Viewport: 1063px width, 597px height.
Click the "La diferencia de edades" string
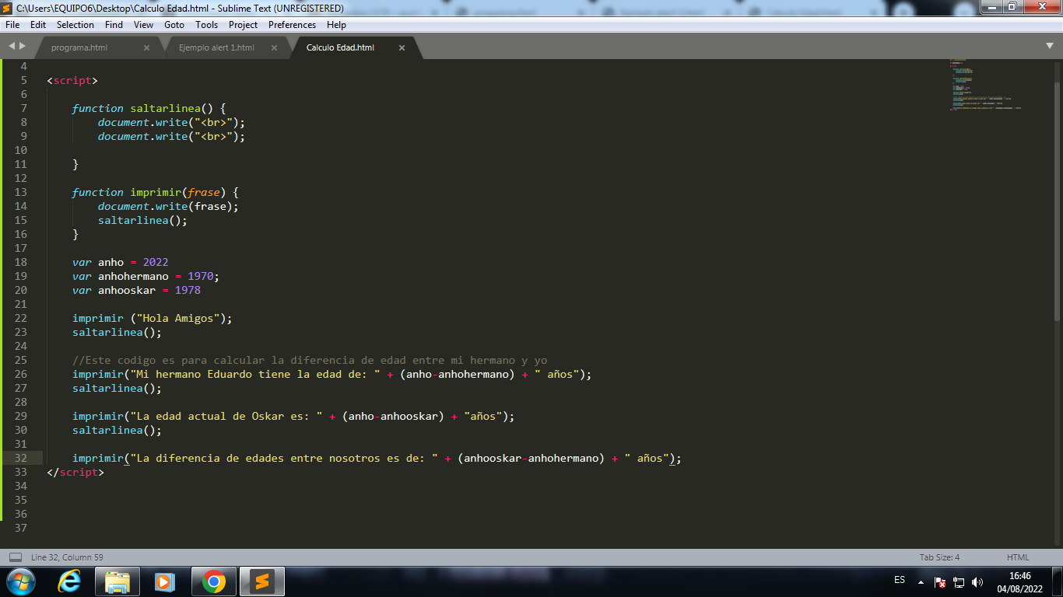pos(284,458)
